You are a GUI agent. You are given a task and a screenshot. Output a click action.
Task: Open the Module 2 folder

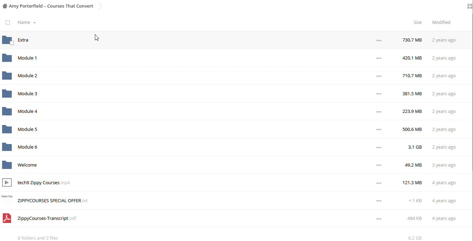tap(27, 75)
